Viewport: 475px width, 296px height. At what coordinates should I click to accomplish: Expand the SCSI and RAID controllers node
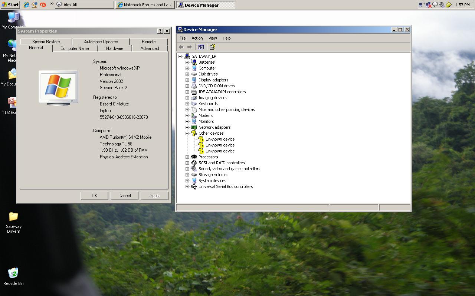[x=187, y=163]
